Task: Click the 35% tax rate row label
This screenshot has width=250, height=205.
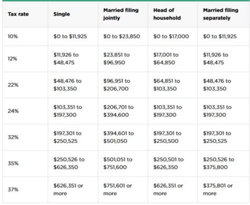Action: (x=13, y=163)
